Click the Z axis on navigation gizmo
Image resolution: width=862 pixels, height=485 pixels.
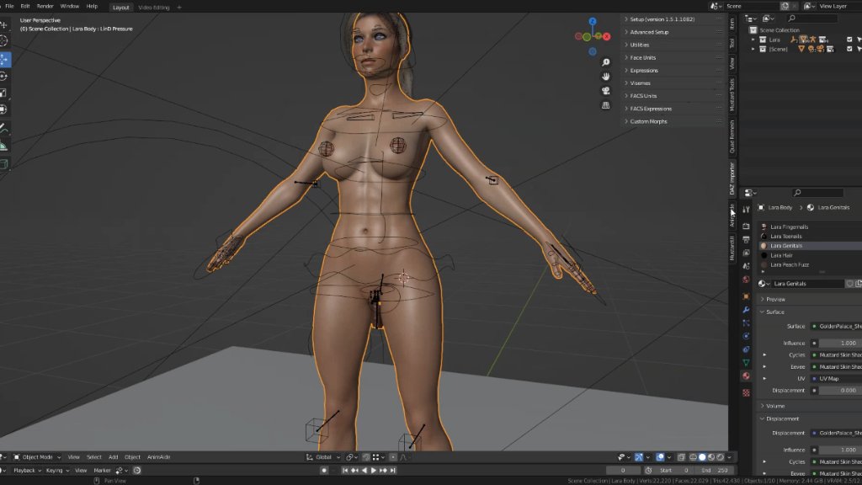click(592, 21)
